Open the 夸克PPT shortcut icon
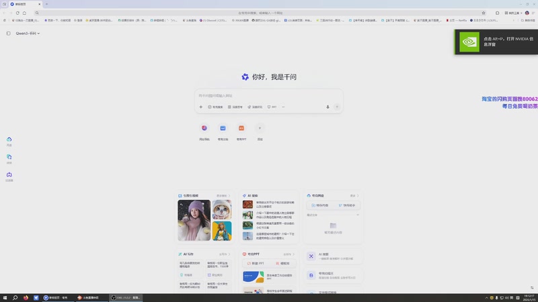The width and height of the screenshot is (538, 302). click(241, 128)
